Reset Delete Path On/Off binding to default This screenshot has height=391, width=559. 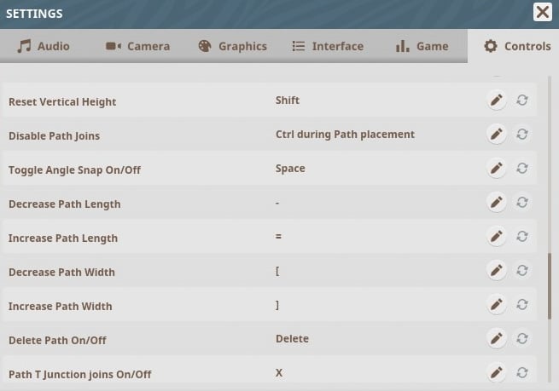pyautogui.click(x=522, y=339)
